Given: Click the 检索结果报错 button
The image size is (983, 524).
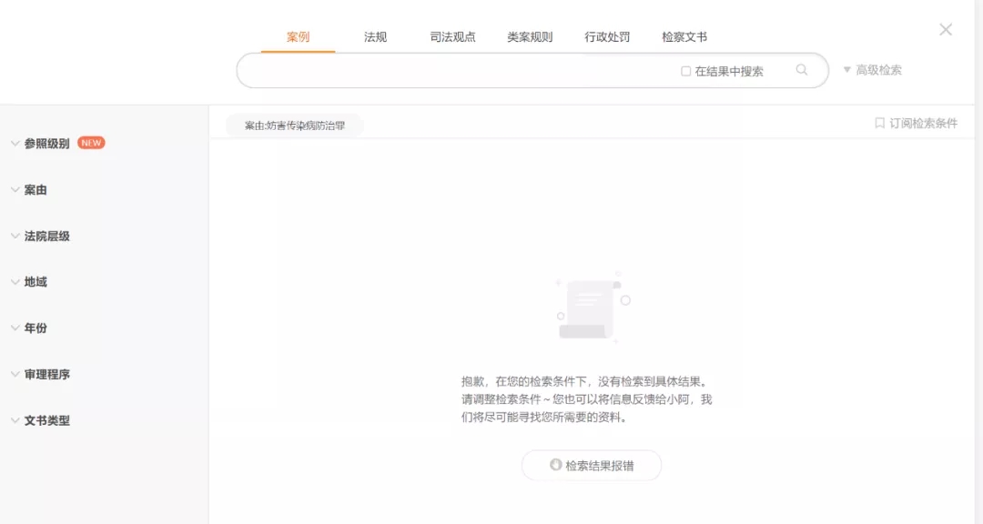Looking at the screenshot, I should (592, 466).
